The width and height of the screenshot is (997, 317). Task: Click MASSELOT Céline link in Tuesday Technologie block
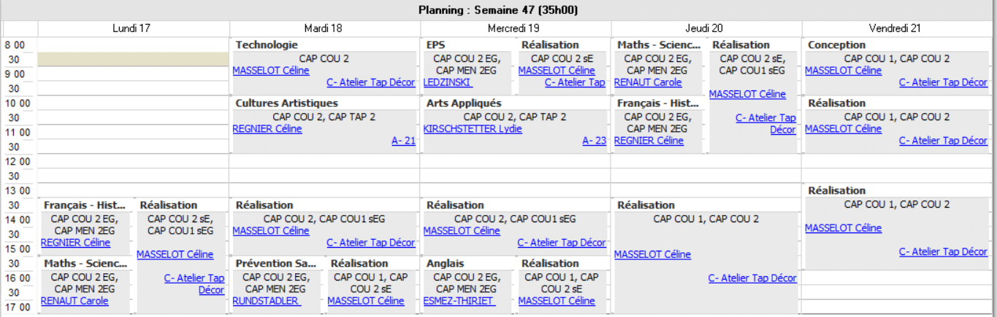pyautogui.click(x=271, y=71)
